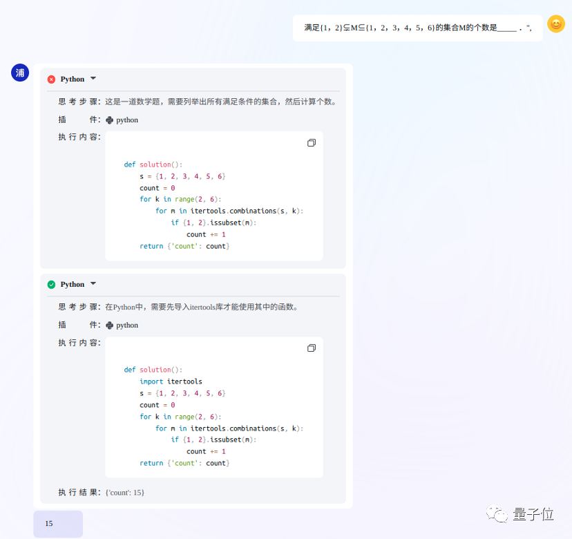Click the final answer bubble showing 15
Screen dimensions: 572x539
(58, 524)
